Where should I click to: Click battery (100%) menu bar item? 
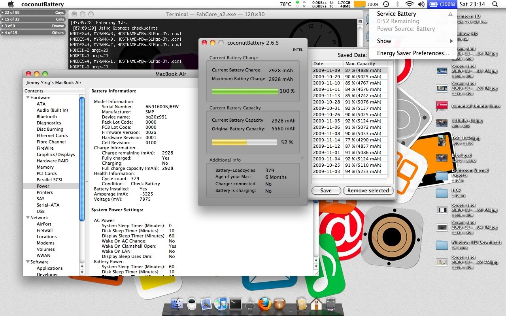pyautogui.click(x=442, y=4)
